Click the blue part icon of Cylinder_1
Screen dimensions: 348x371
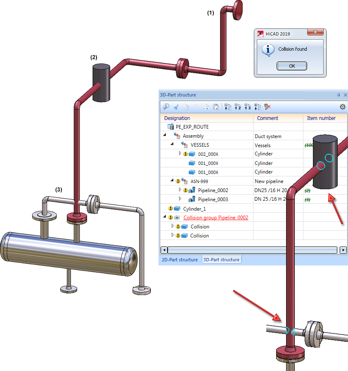coord(177,209)
